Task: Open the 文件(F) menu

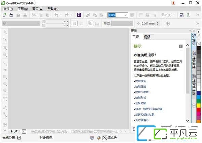Action: [8, 9]
